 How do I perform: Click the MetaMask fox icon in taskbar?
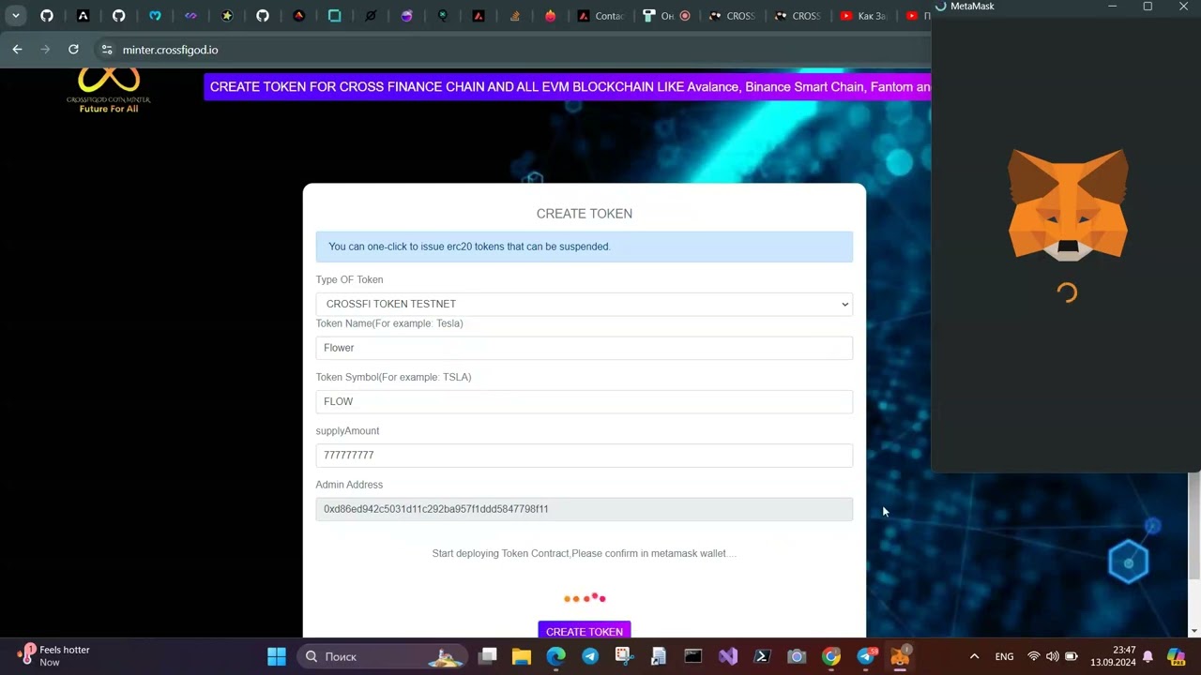901,656
